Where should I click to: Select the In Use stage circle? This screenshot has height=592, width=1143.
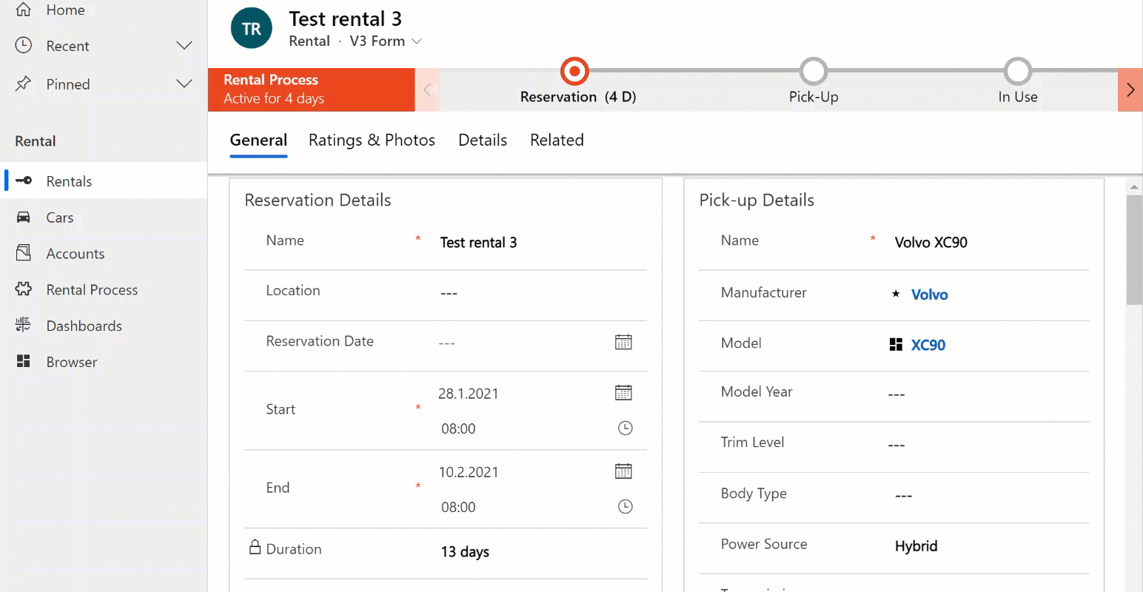1018,72
